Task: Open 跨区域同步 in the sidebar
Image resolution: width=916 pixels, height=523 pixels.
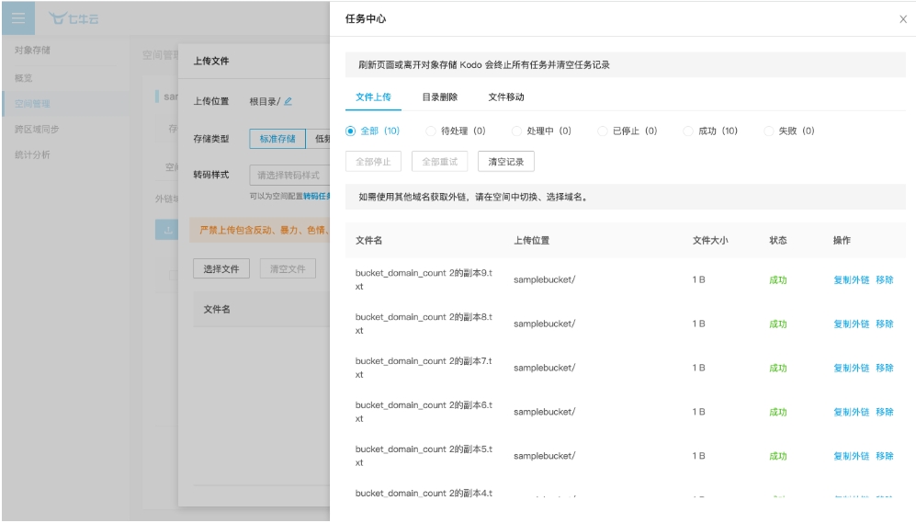Action: click(37, 130)
